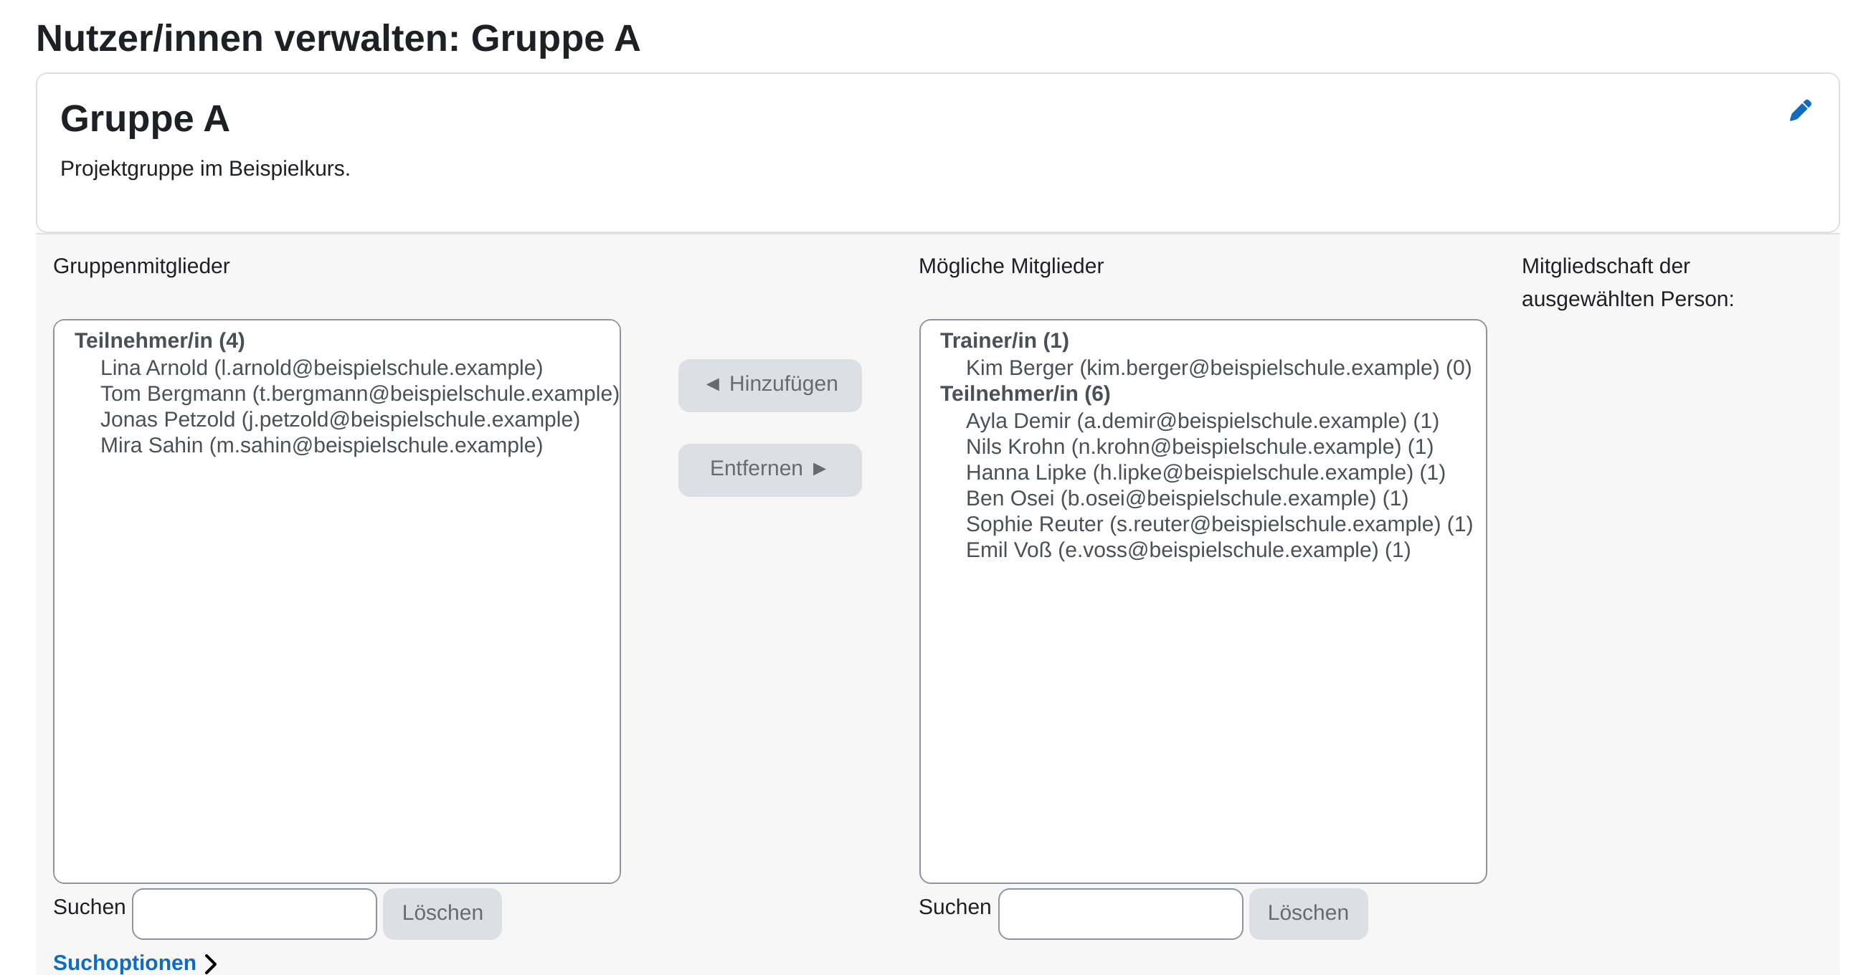This screenshot has height=975, width=1876.
Task: Click the Teilnehmer/in (6) group header
Action: [x=1025, y=394]
